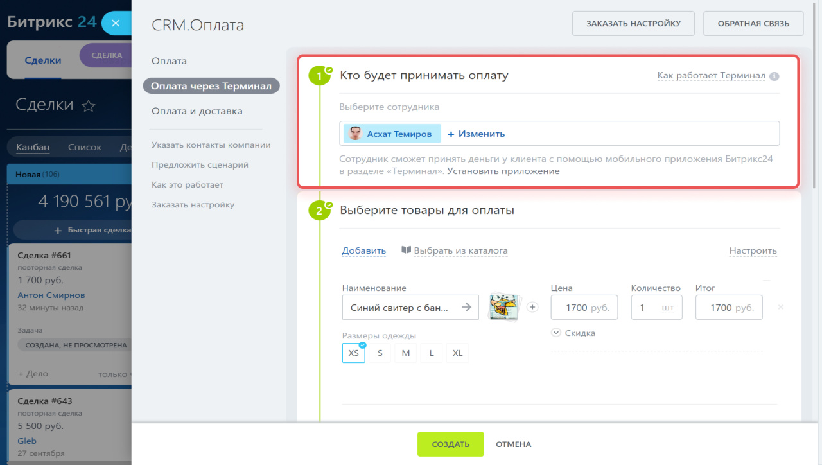Open Оплата и доставка menu item
The height and width of the screenshot is (465, 822).
click(x=197, y=111)
